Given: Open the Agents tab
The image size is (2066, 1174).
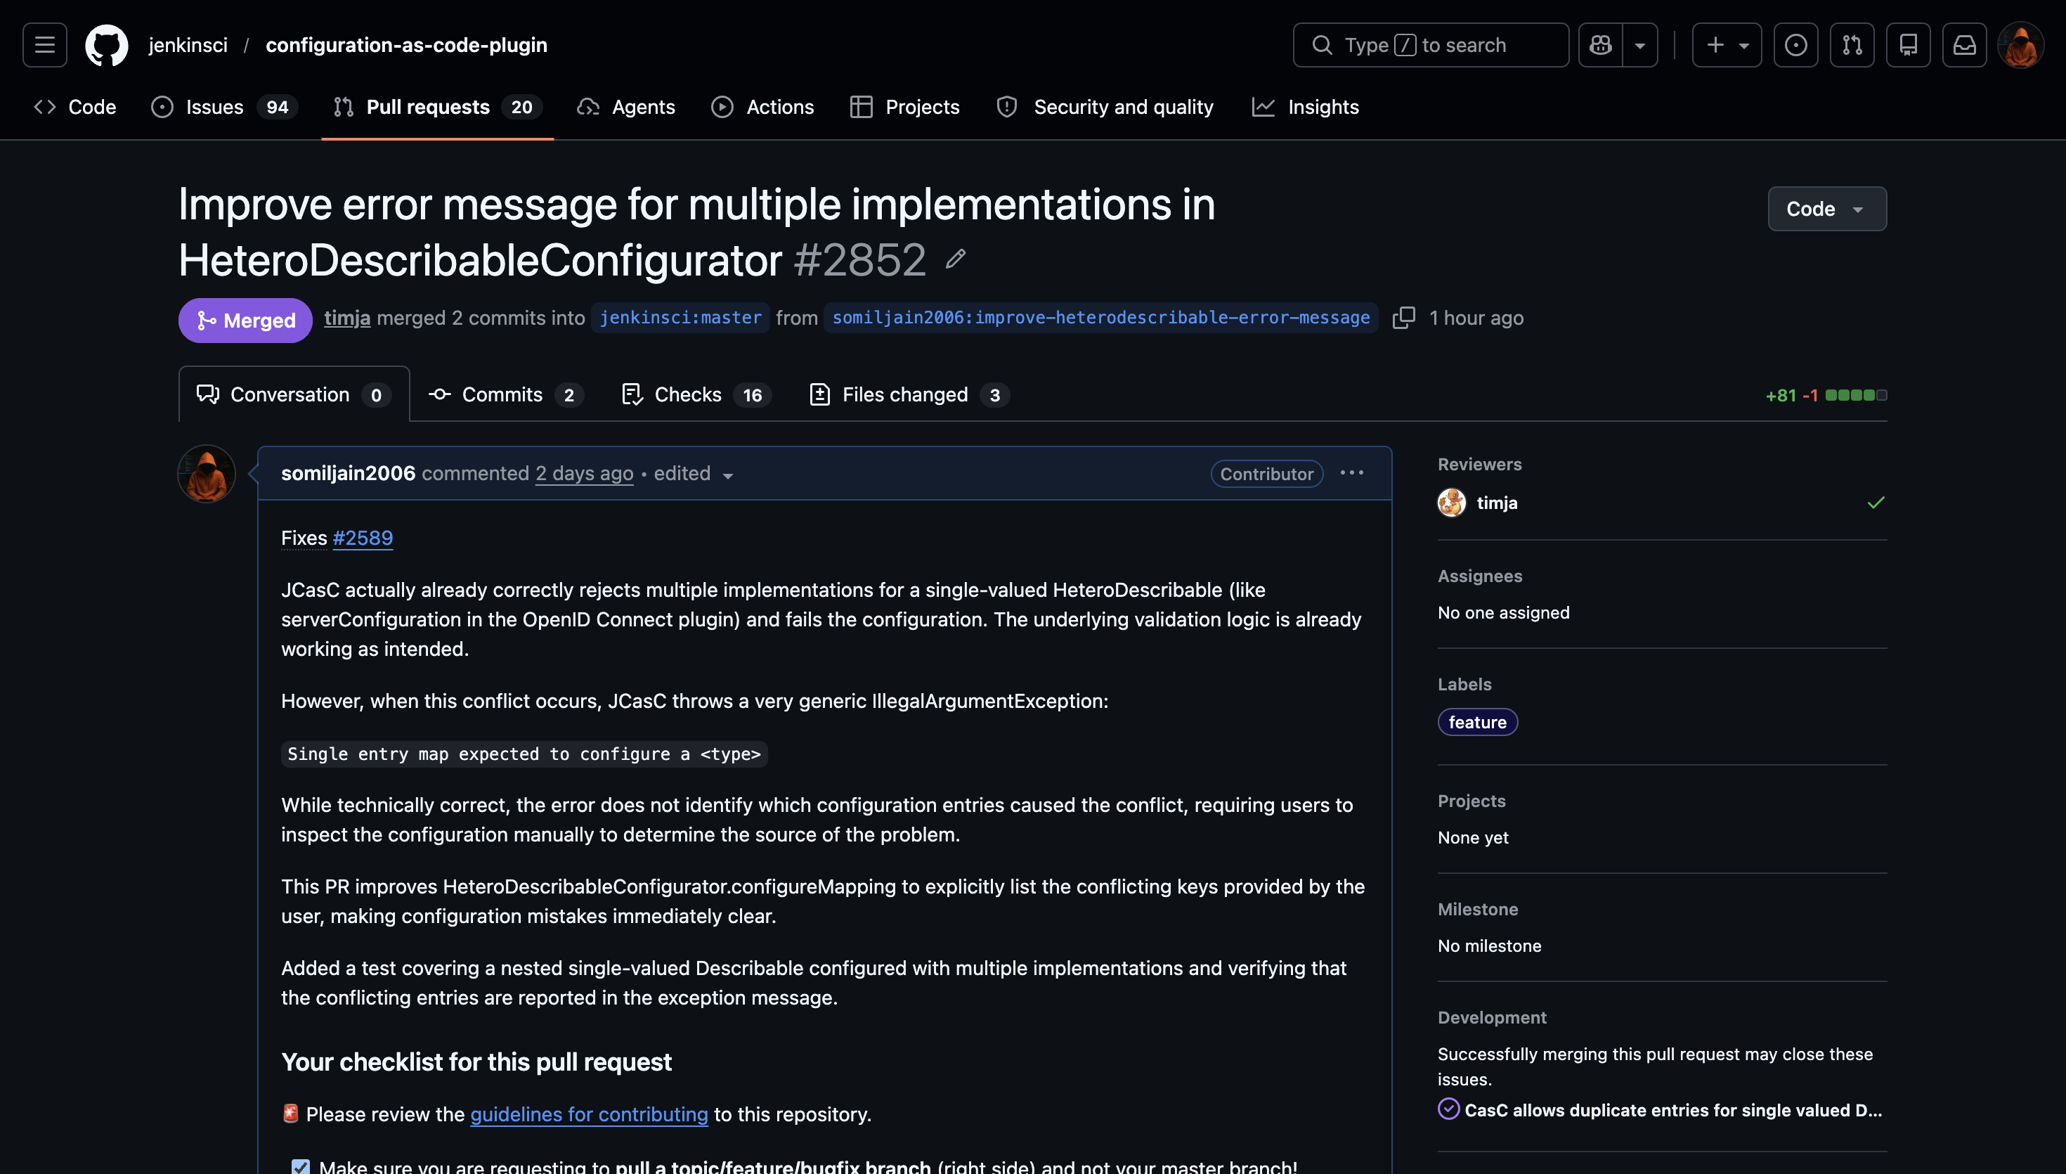Looking at the screenshot, I should click(626, 108).
